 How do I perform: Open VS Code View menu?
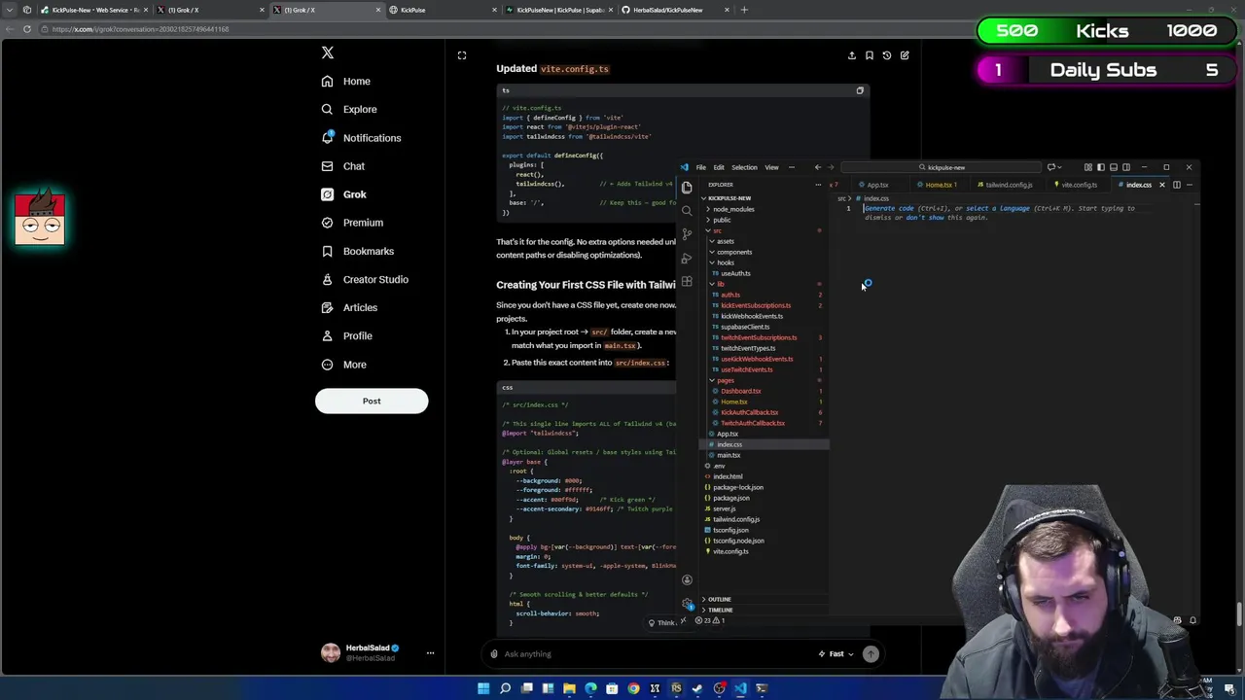771,167
